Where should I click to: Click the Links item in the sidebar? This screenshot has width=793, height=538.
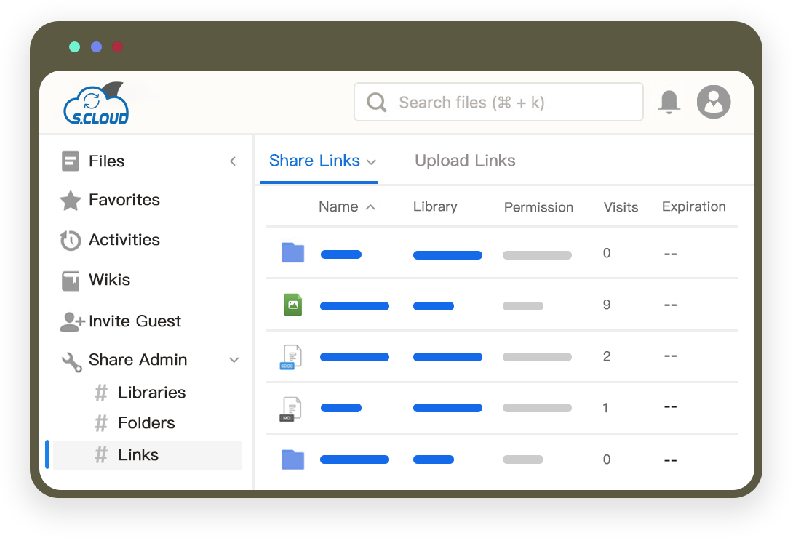coord(138,455)
